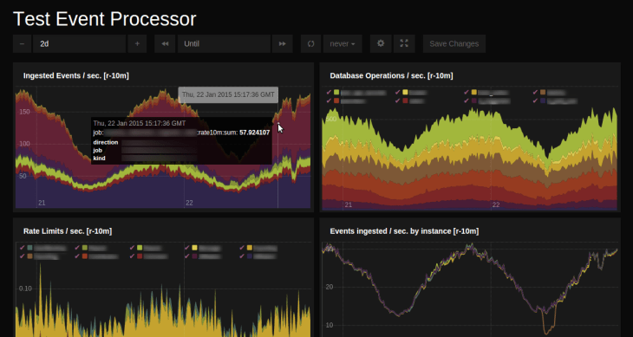Image resolution: width=633 pixels, height=337 pixels.
Task: Uncheck the red series in Rate Limits legend
Action: click(x=132, y=256)
